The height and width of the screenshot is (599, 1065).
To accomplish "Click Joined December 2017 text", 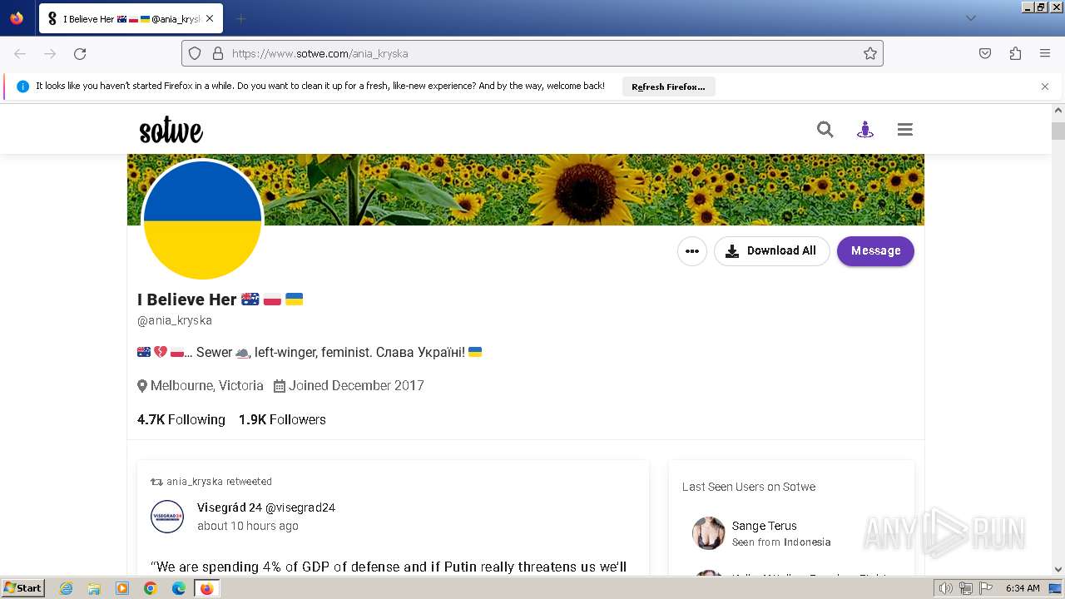I will tap(356, 385).
